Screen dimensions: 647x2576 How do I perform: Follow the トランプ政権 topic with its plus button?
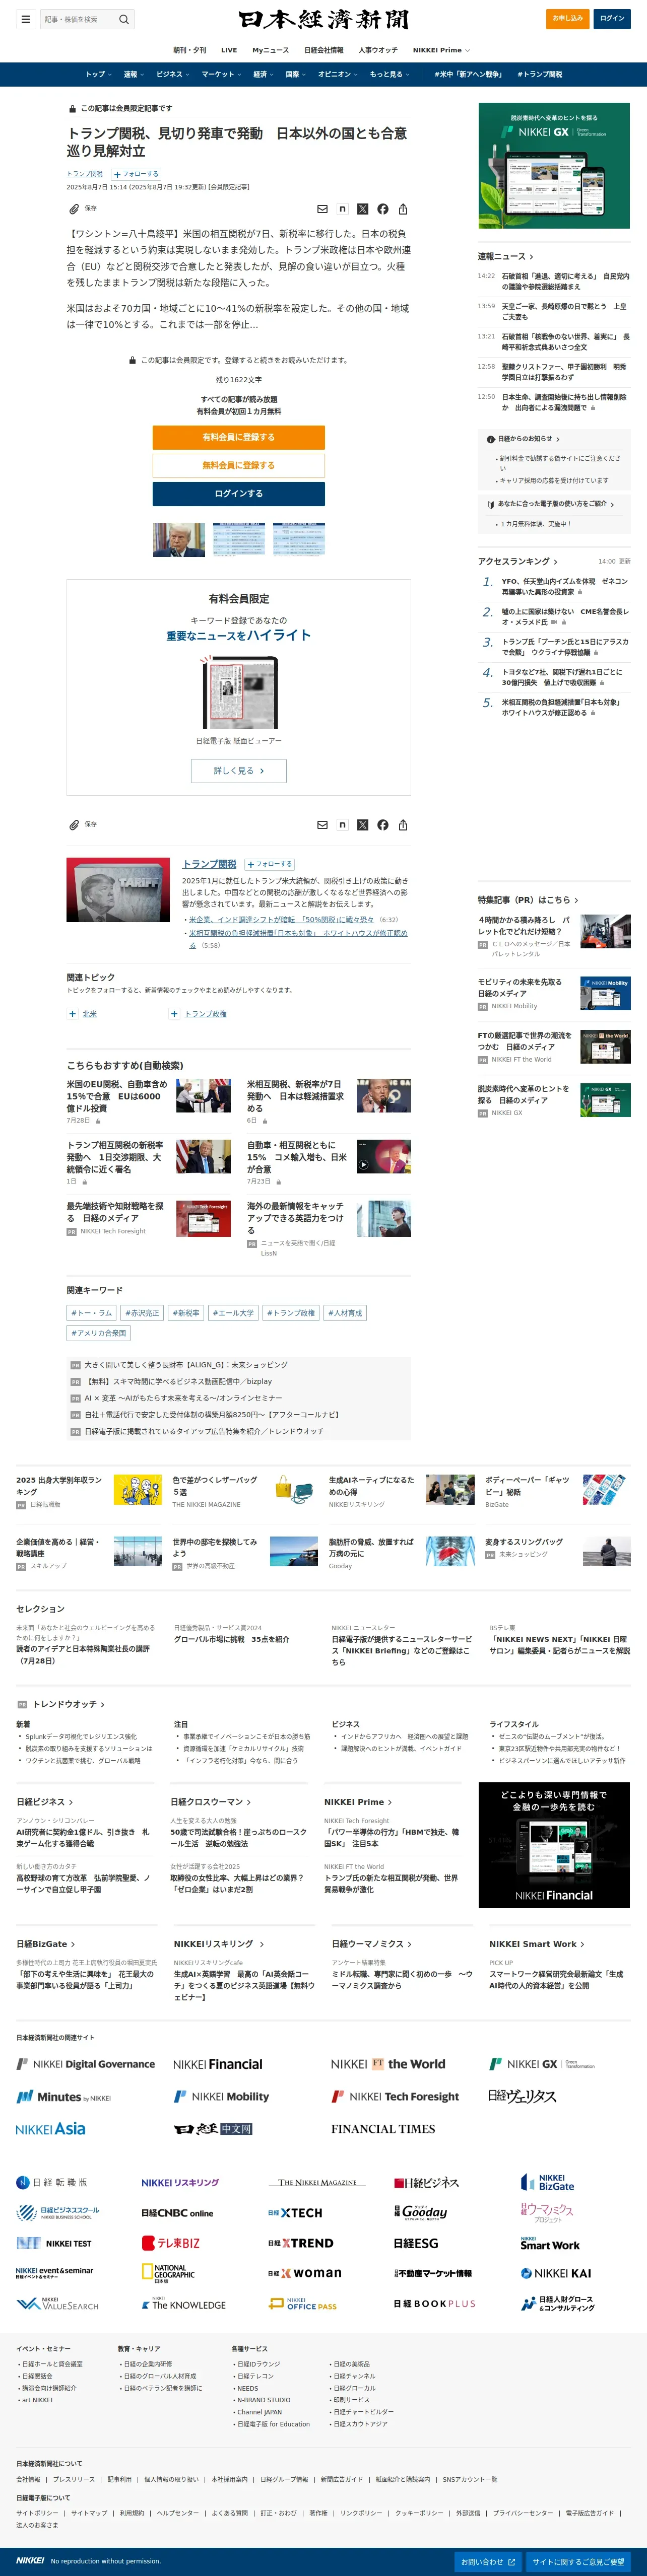[x=175, y=1014]
